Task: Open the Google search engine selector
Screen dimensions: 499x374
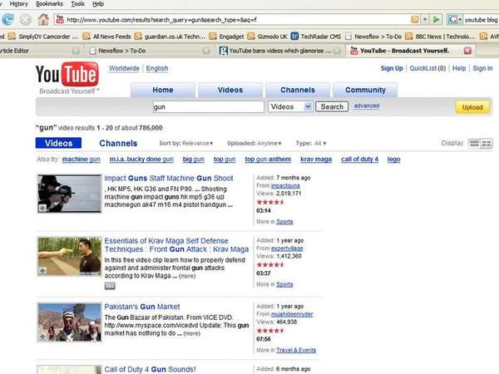Action: pos(454,19)
